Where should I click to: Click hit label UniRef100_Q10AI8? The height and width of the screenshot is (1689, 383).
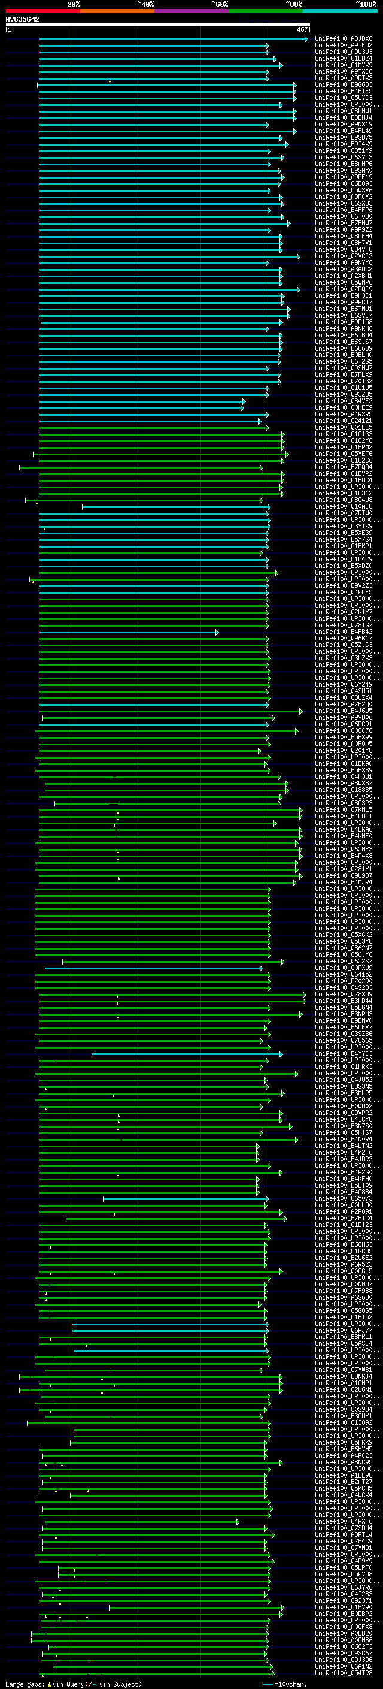(343, 507)
